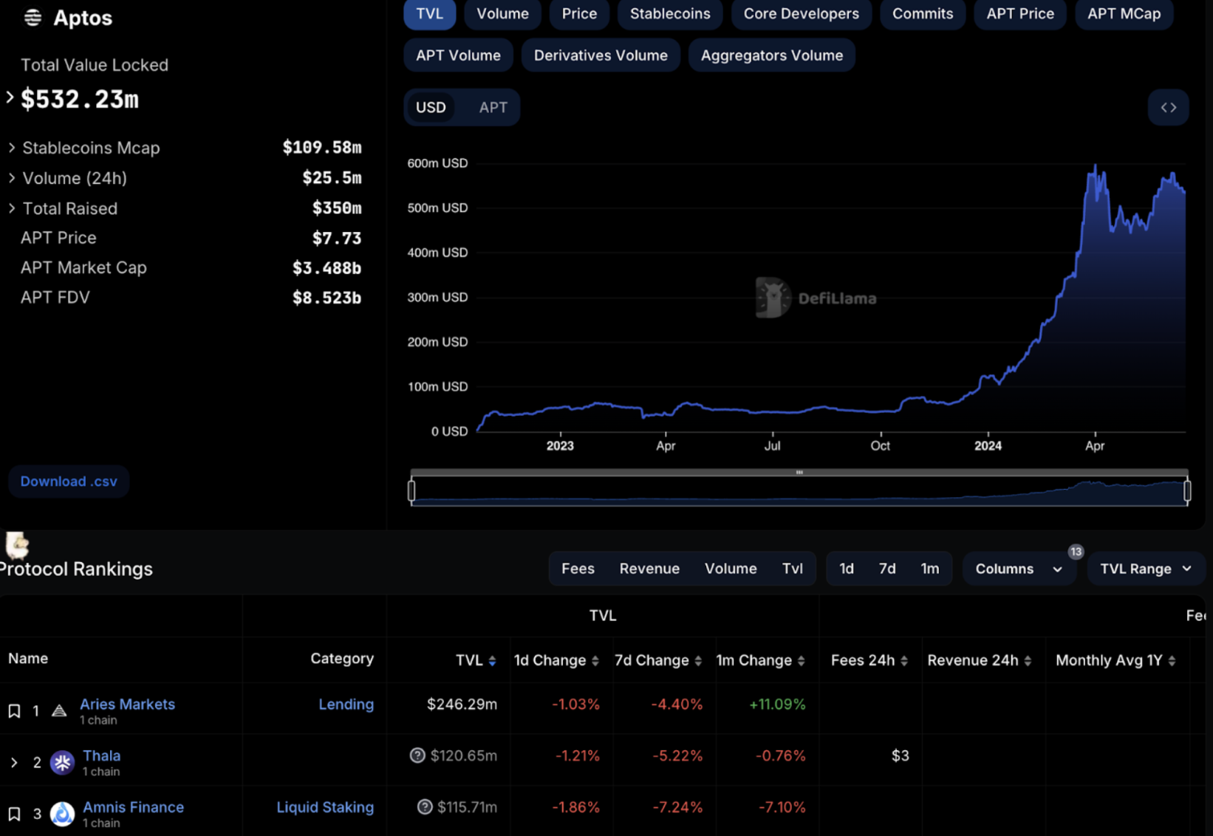The image size is (1213, 836).
Task: Bookmark the Amnis Finance protocol
Action: pyautogui.click(x=14, y=814)
